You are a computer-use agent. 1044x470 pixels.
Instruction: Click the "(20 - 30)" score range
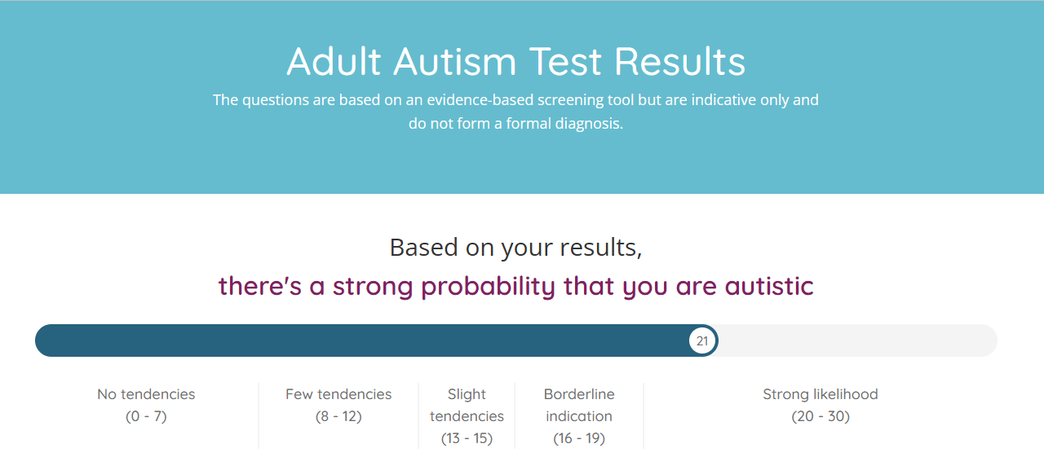coord(821,416)
